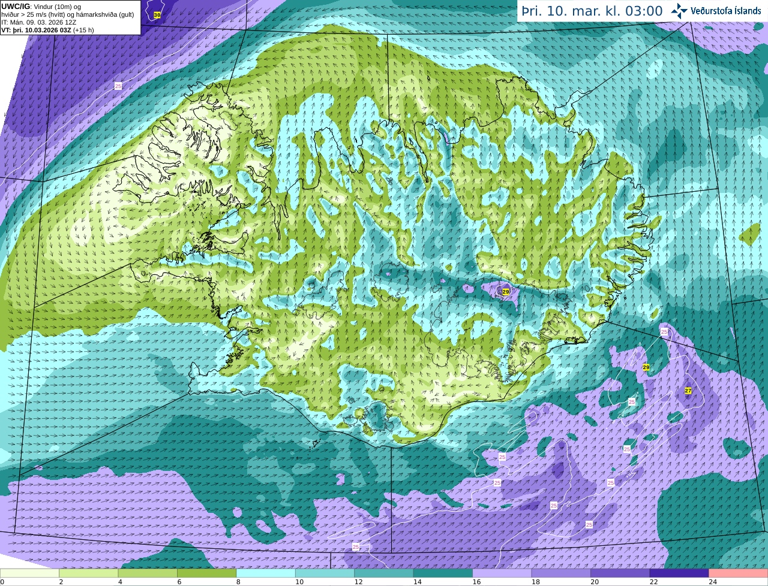This screenshot has height=586, width=768.
Task: Click the legend scale value 0
Action: click(2, 582)
